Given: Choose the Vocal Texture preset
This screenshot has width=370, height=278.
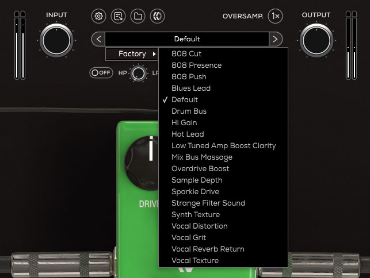Looking at the screenshot, I should 223,261.
